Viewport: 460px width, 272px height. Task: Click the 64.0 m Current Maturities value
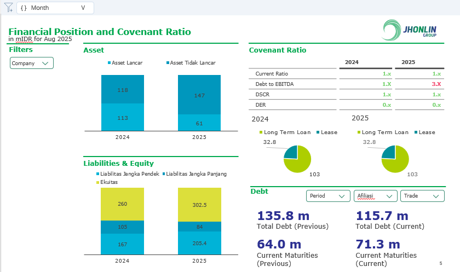tap(279, 244)
